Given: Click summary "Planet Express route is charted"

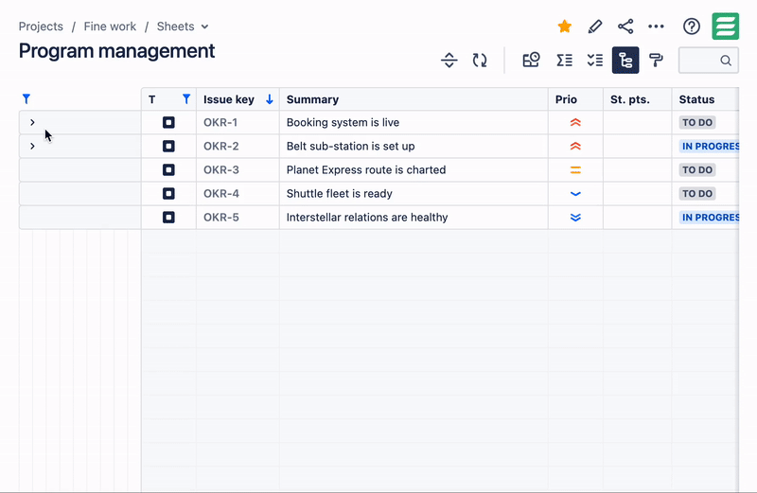Looking at the screenshot, I should (366, 169).
